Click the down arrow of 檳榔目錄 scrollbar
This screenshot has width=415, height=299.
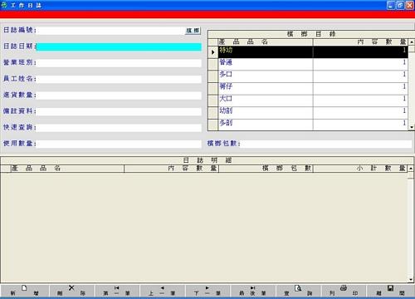(x=412, y=127)
